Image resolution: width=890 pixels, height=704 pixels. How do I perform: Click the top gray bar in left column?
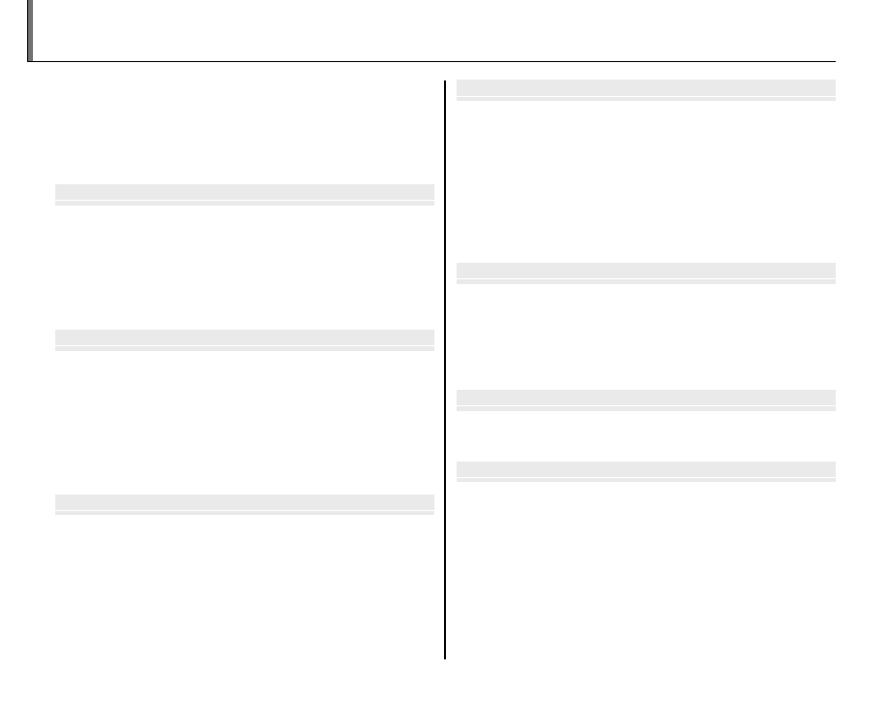(x=244, y=193)
